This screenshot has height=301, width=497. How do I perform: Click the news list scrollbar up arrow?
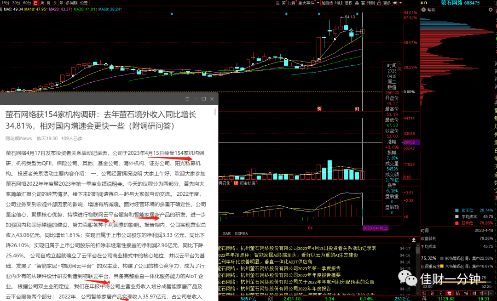point(418,246)
